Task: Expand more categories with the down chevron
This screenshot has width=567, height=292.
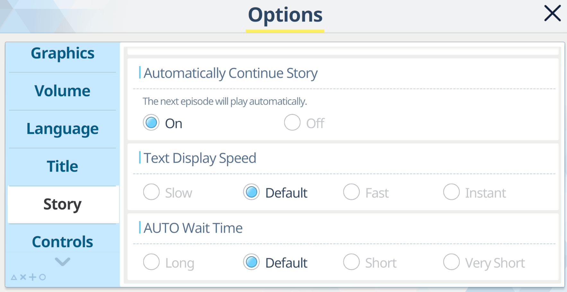Action: (63, 262)
